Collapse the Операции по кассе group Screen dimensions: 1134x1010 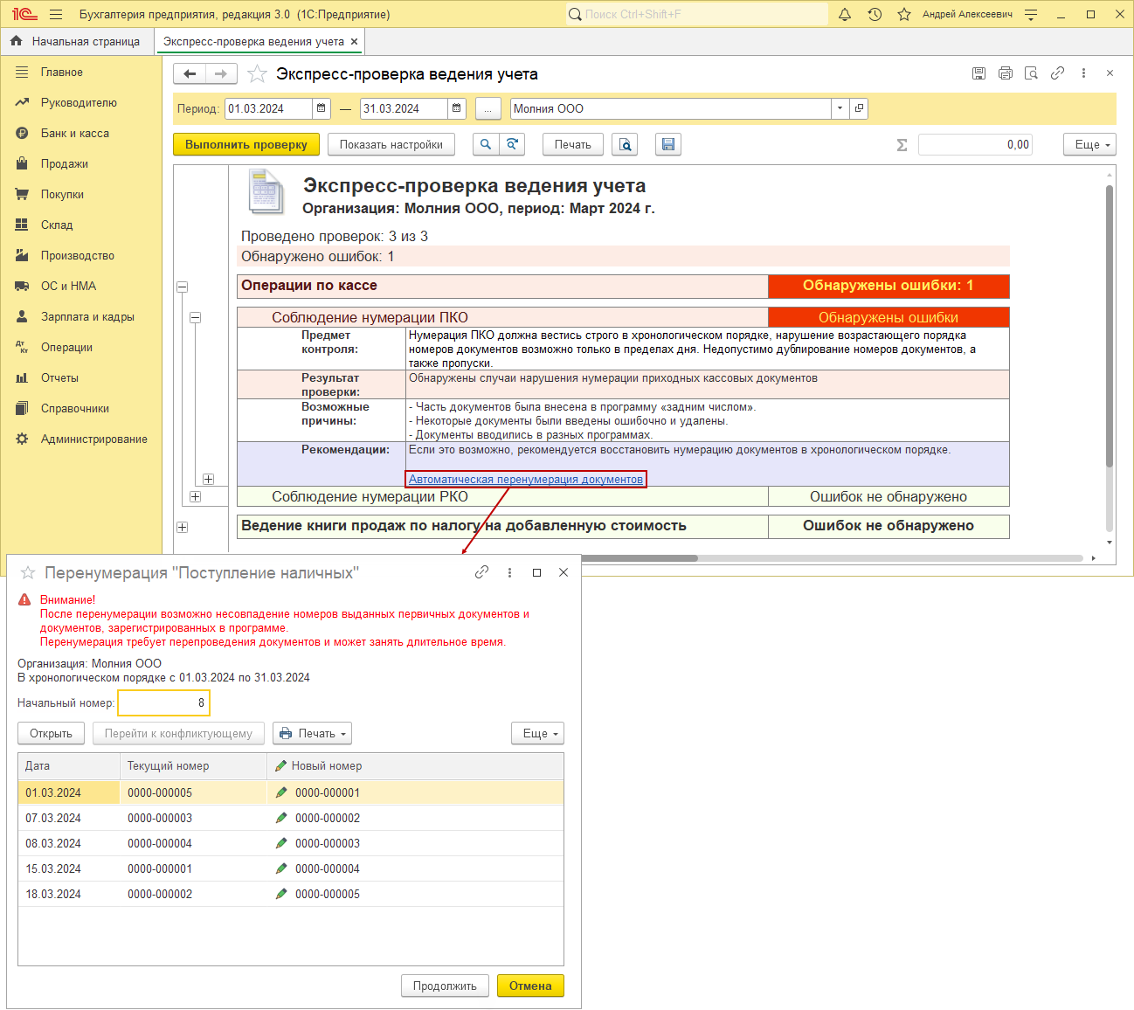point(182,287)
